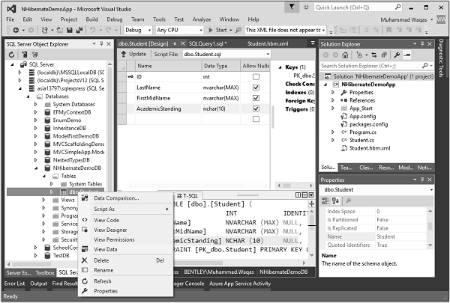Click the Preview Selected Items icon in Solution Explorer
Image resolution: width=450 pixels, height=303 pixels.
(x=407, y=55)
